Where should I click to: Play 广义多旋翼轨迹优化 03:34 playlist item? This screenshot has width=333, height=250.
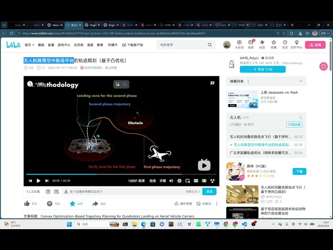tap(266, 153)
